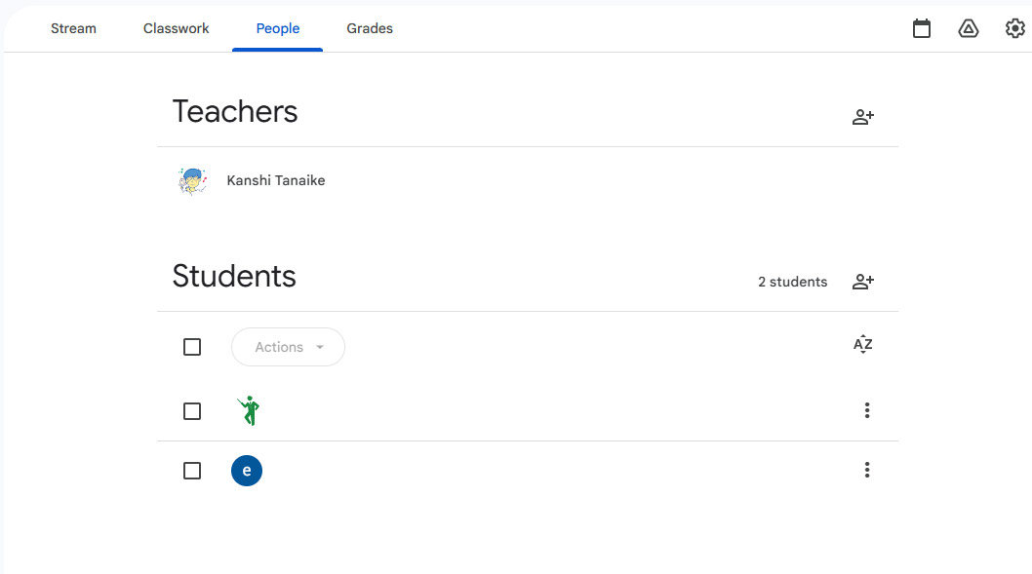The width and height of the screenshot is (1032, 574).
Task: Check the box for student 'e'
Action: coord(192,471)
